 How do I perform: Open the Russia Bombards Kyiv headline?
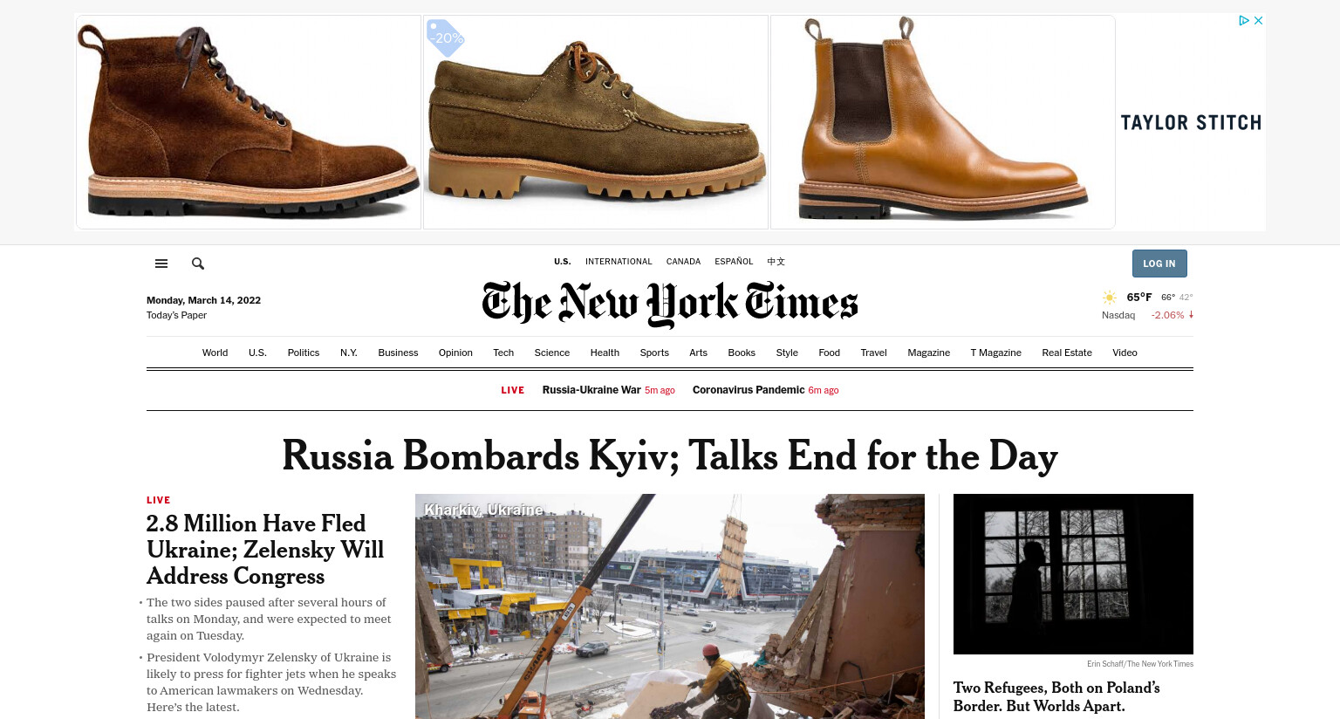670,455
